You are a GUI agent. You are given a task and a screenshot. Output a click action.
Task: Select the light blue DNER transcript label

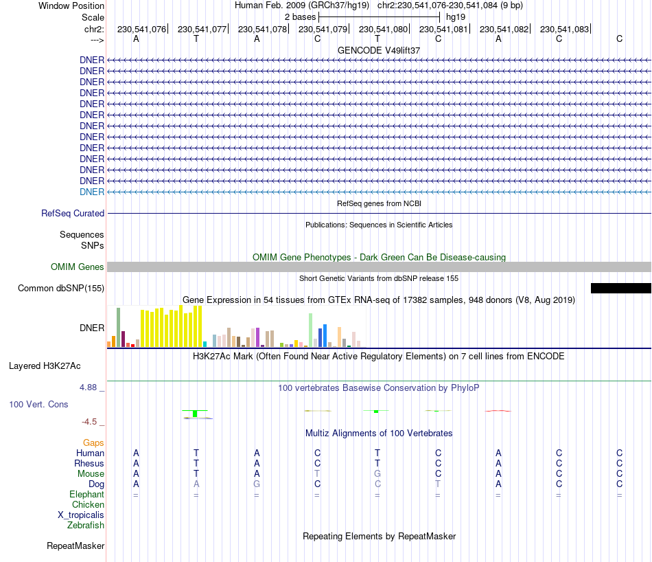point(92,192)
